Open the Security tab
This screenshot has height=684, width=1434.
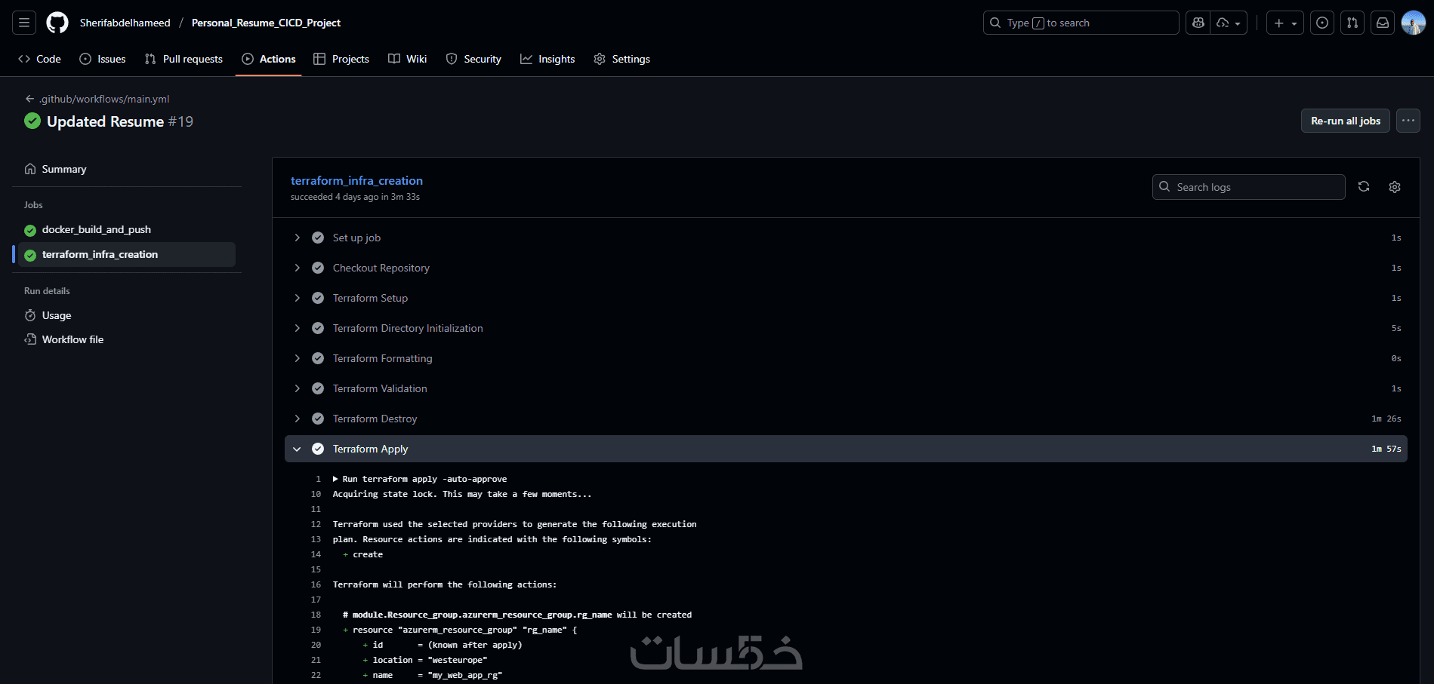pyautogui.click(x=473, y=59)
